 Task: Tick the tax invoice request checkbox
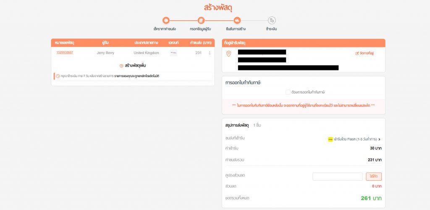click(288, 92)
